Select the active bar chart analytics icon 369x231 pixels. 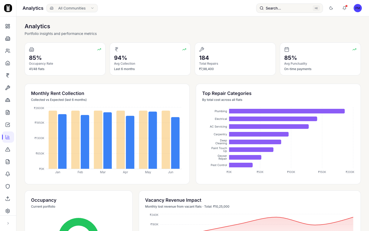point(8,137)
